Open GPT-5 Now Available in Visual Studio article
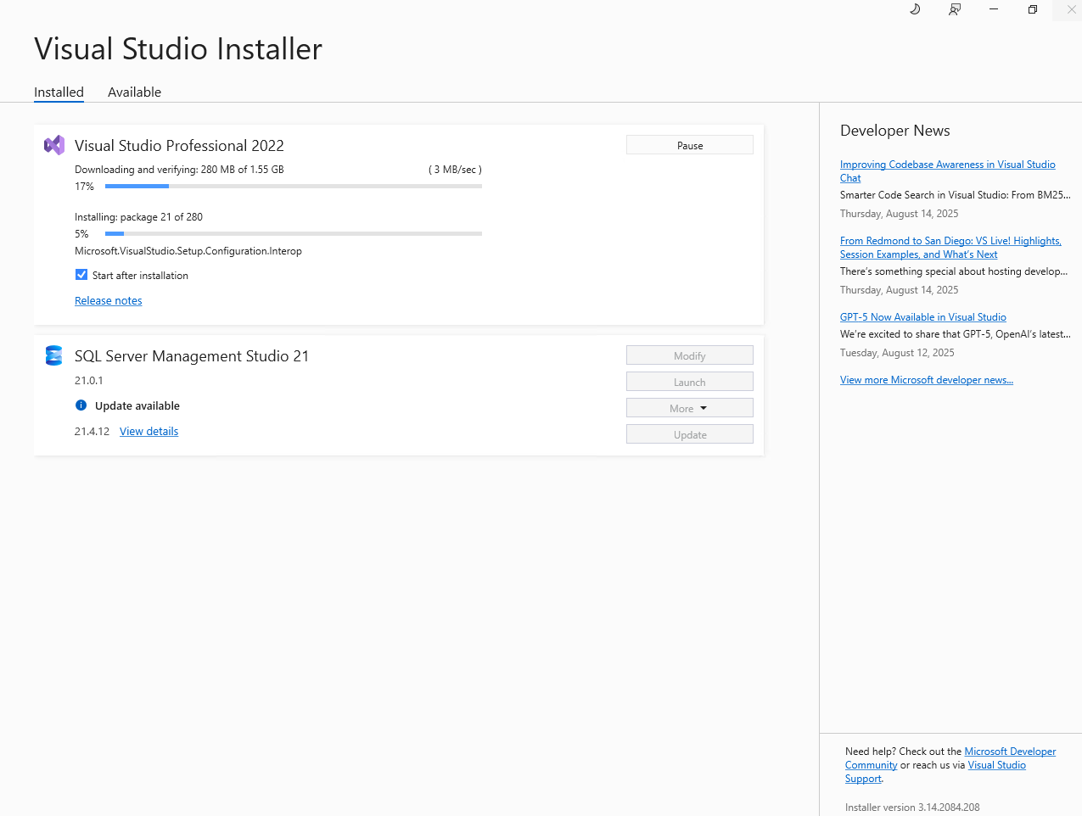This screenshot has height=816, width=1082. click(x=923, y=317)
